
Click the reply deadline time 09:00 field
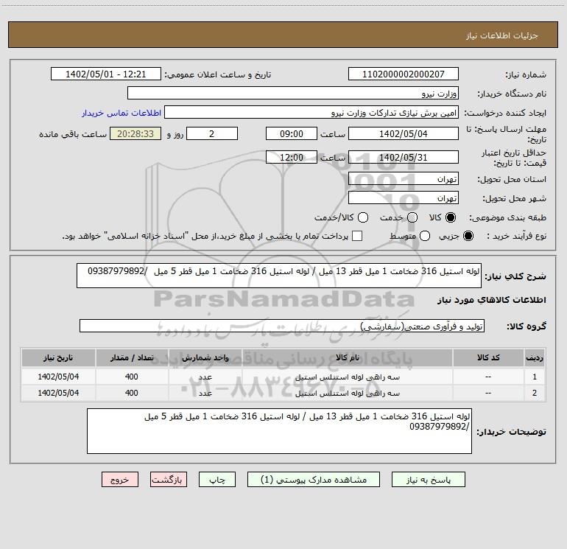coord(292,133)
